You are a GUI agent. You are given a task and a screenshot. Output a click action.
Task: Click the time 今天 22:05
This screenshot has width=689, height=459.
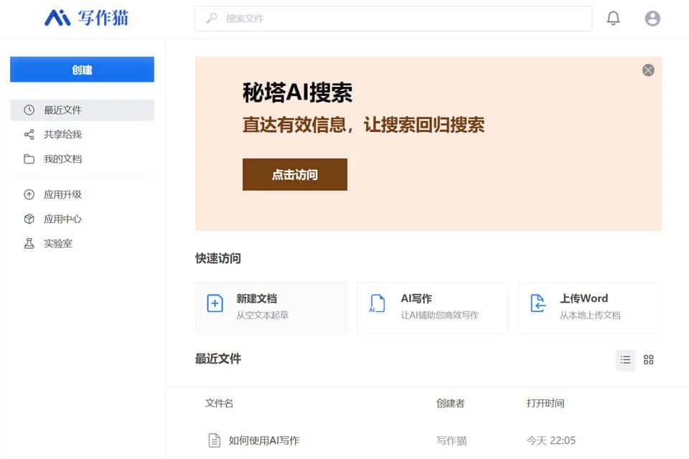pos(551,440)
